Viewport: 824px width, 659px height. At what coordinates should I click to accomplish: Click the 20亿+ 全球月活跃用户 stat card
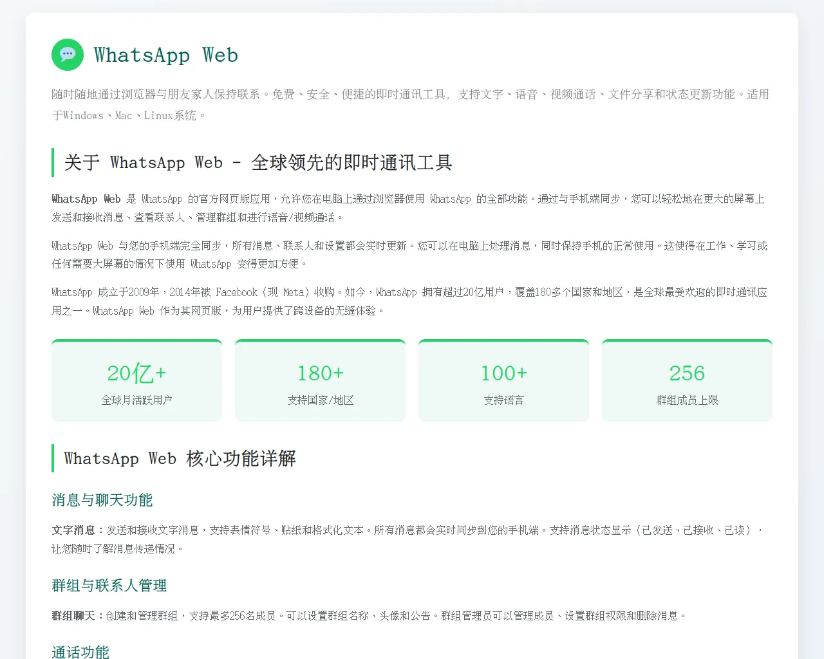[x=136, y=380]
